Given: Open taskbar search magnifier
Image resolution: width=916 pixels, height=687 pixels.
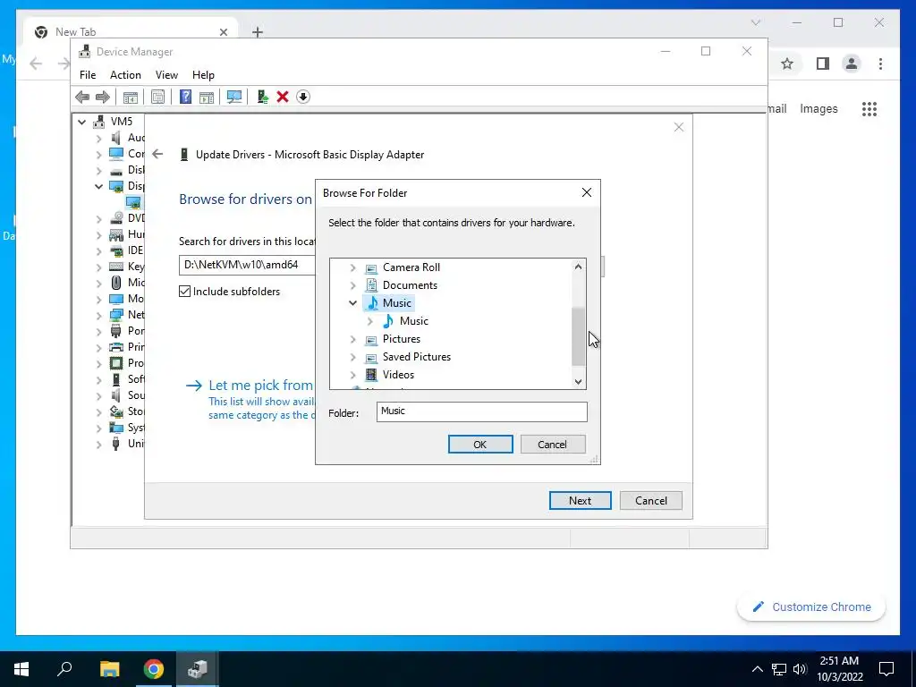Looking at the screenshot, I should [64, 668].
